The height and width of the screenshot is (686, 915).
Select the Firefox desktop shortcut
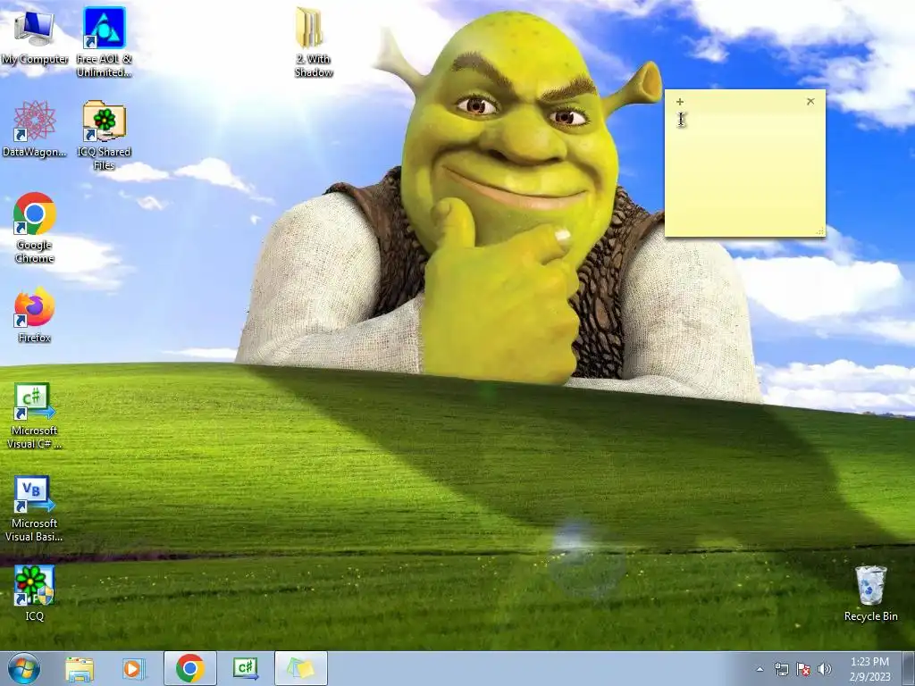coord(35,314)
